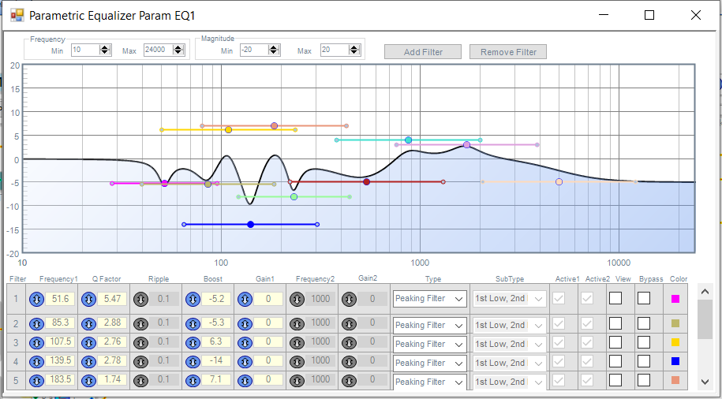The height and width of the screenshot is (399, 722).
Task: Click the Frequency1 spinner icon for filter 4
Action: click(x=36, y=362)
